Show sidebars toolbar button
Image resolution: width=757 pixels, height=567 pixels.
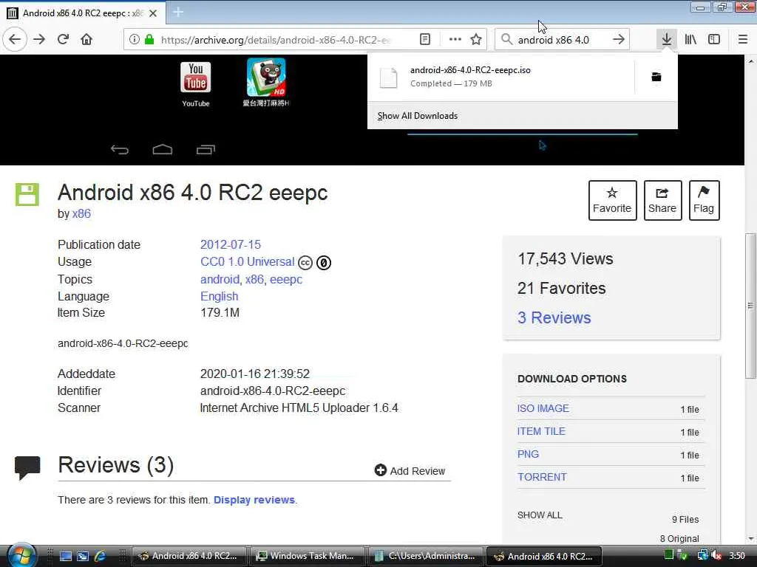click(x=714, y=40)
